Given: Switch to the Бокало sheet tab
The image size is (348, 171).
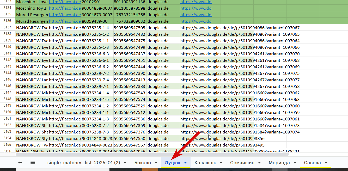Looking at the screenshot, I should [143, 163].
